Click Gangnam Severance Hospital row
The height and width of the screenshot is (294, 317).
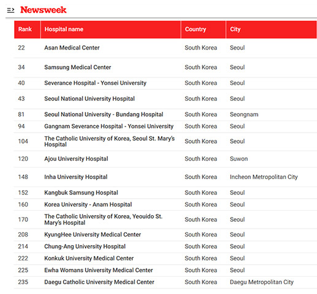click(165, 127)
